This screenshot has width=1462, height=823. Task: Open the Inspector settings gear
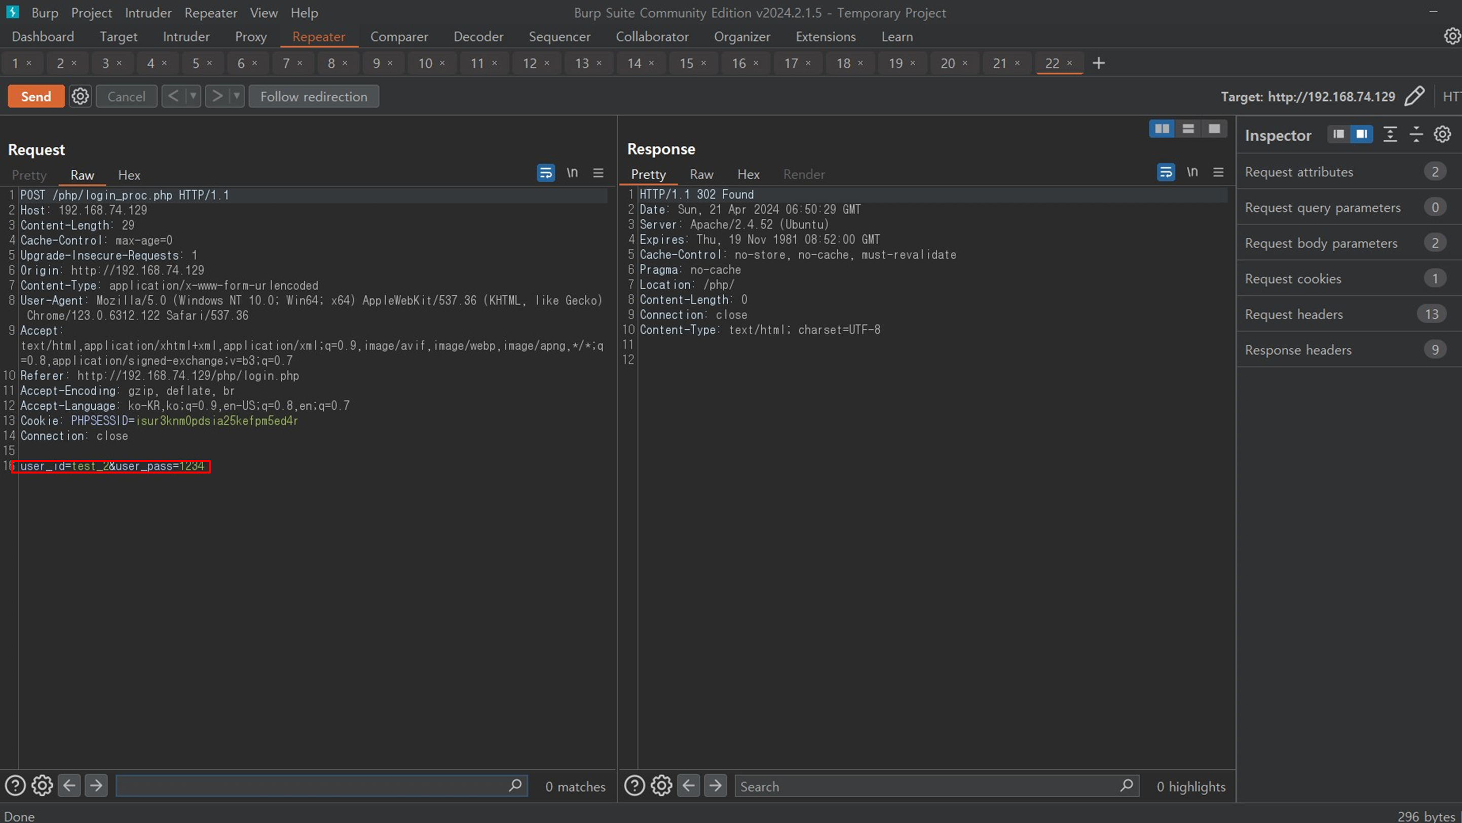1442,134
